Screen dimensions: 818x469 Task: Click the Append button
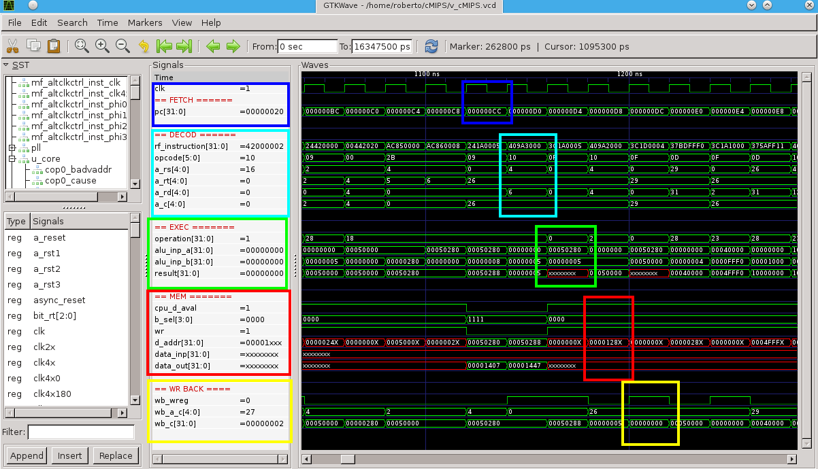[x=27, y=455]
